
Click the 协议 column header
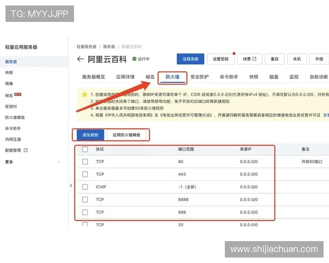click(100, 149)
